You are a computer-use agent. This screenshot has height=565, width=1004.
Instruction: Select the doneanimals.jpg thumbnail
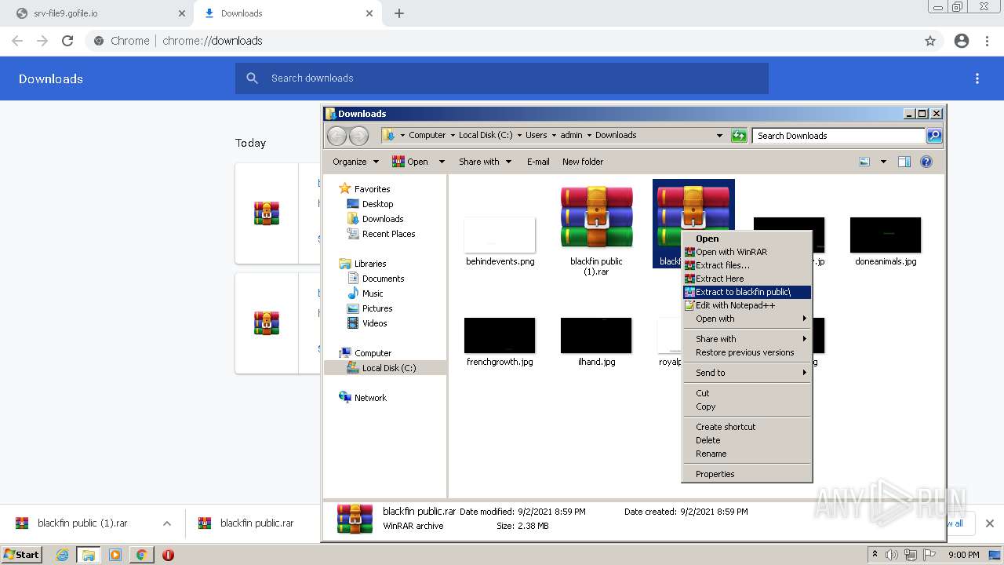click(x=886, y=235)
